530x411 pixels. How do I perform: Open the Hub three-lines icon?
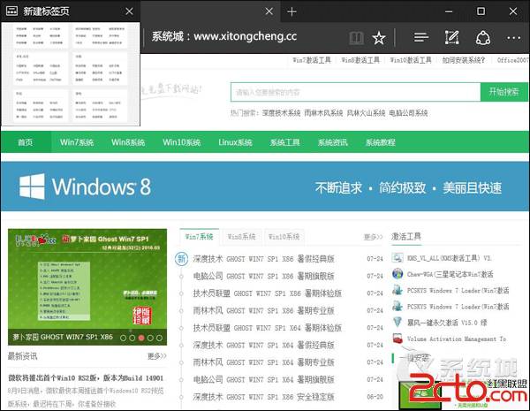421,37
